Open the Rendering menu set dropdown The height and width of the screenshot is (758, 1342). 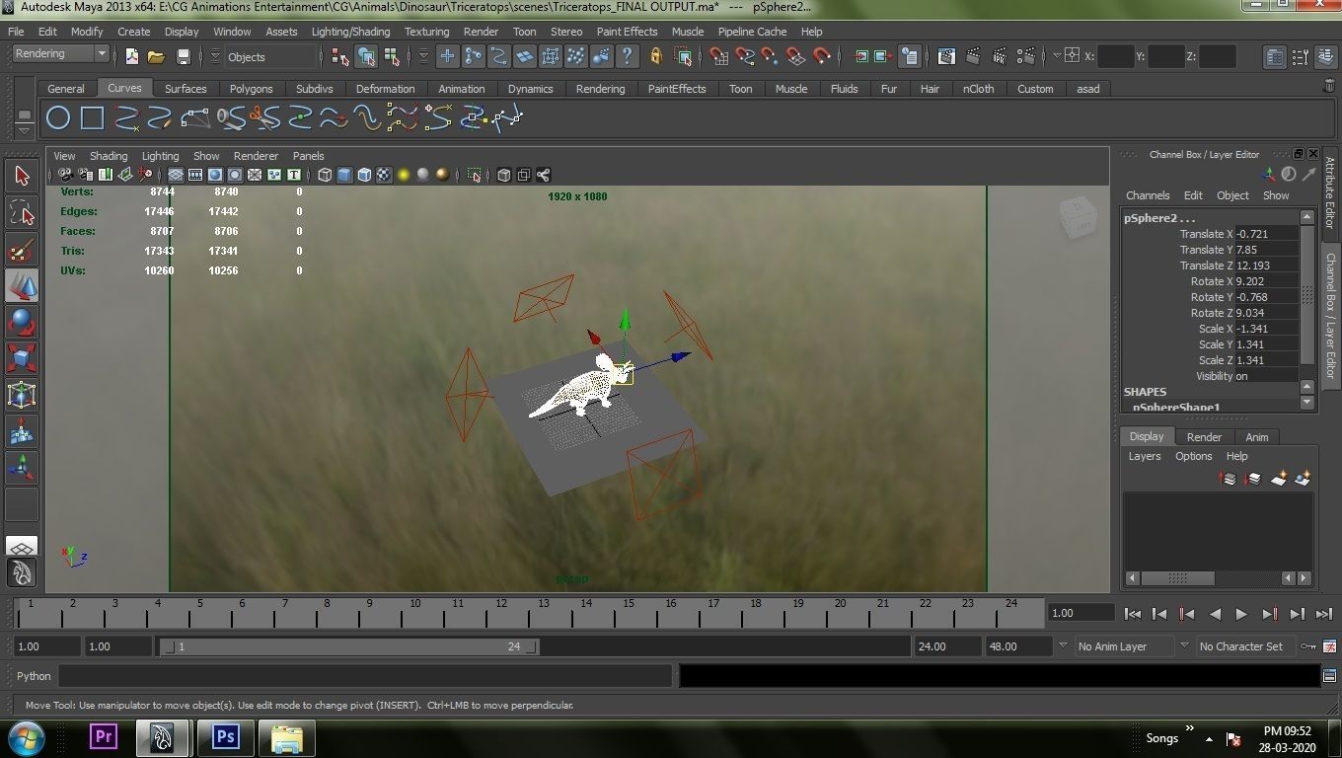tap(60, 54)
